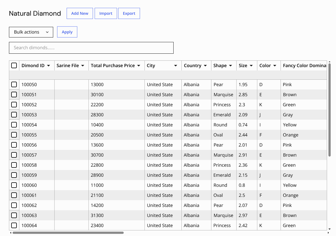Click the scroll-left arrow of horizontal scrollbar

click(11, 233)
